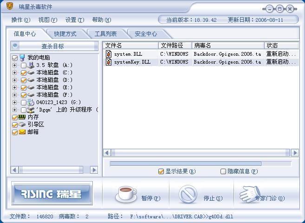Expand the 3.5 floppy (A:) node
The height and width of the screenshot is (223, 305).
click(14, 65)
